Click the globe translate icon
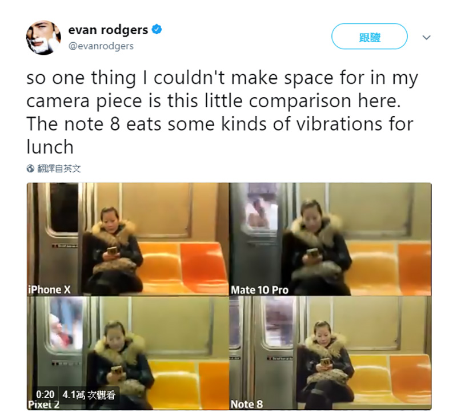This screenshot has height=416, width=457. [x=30, y=168]
